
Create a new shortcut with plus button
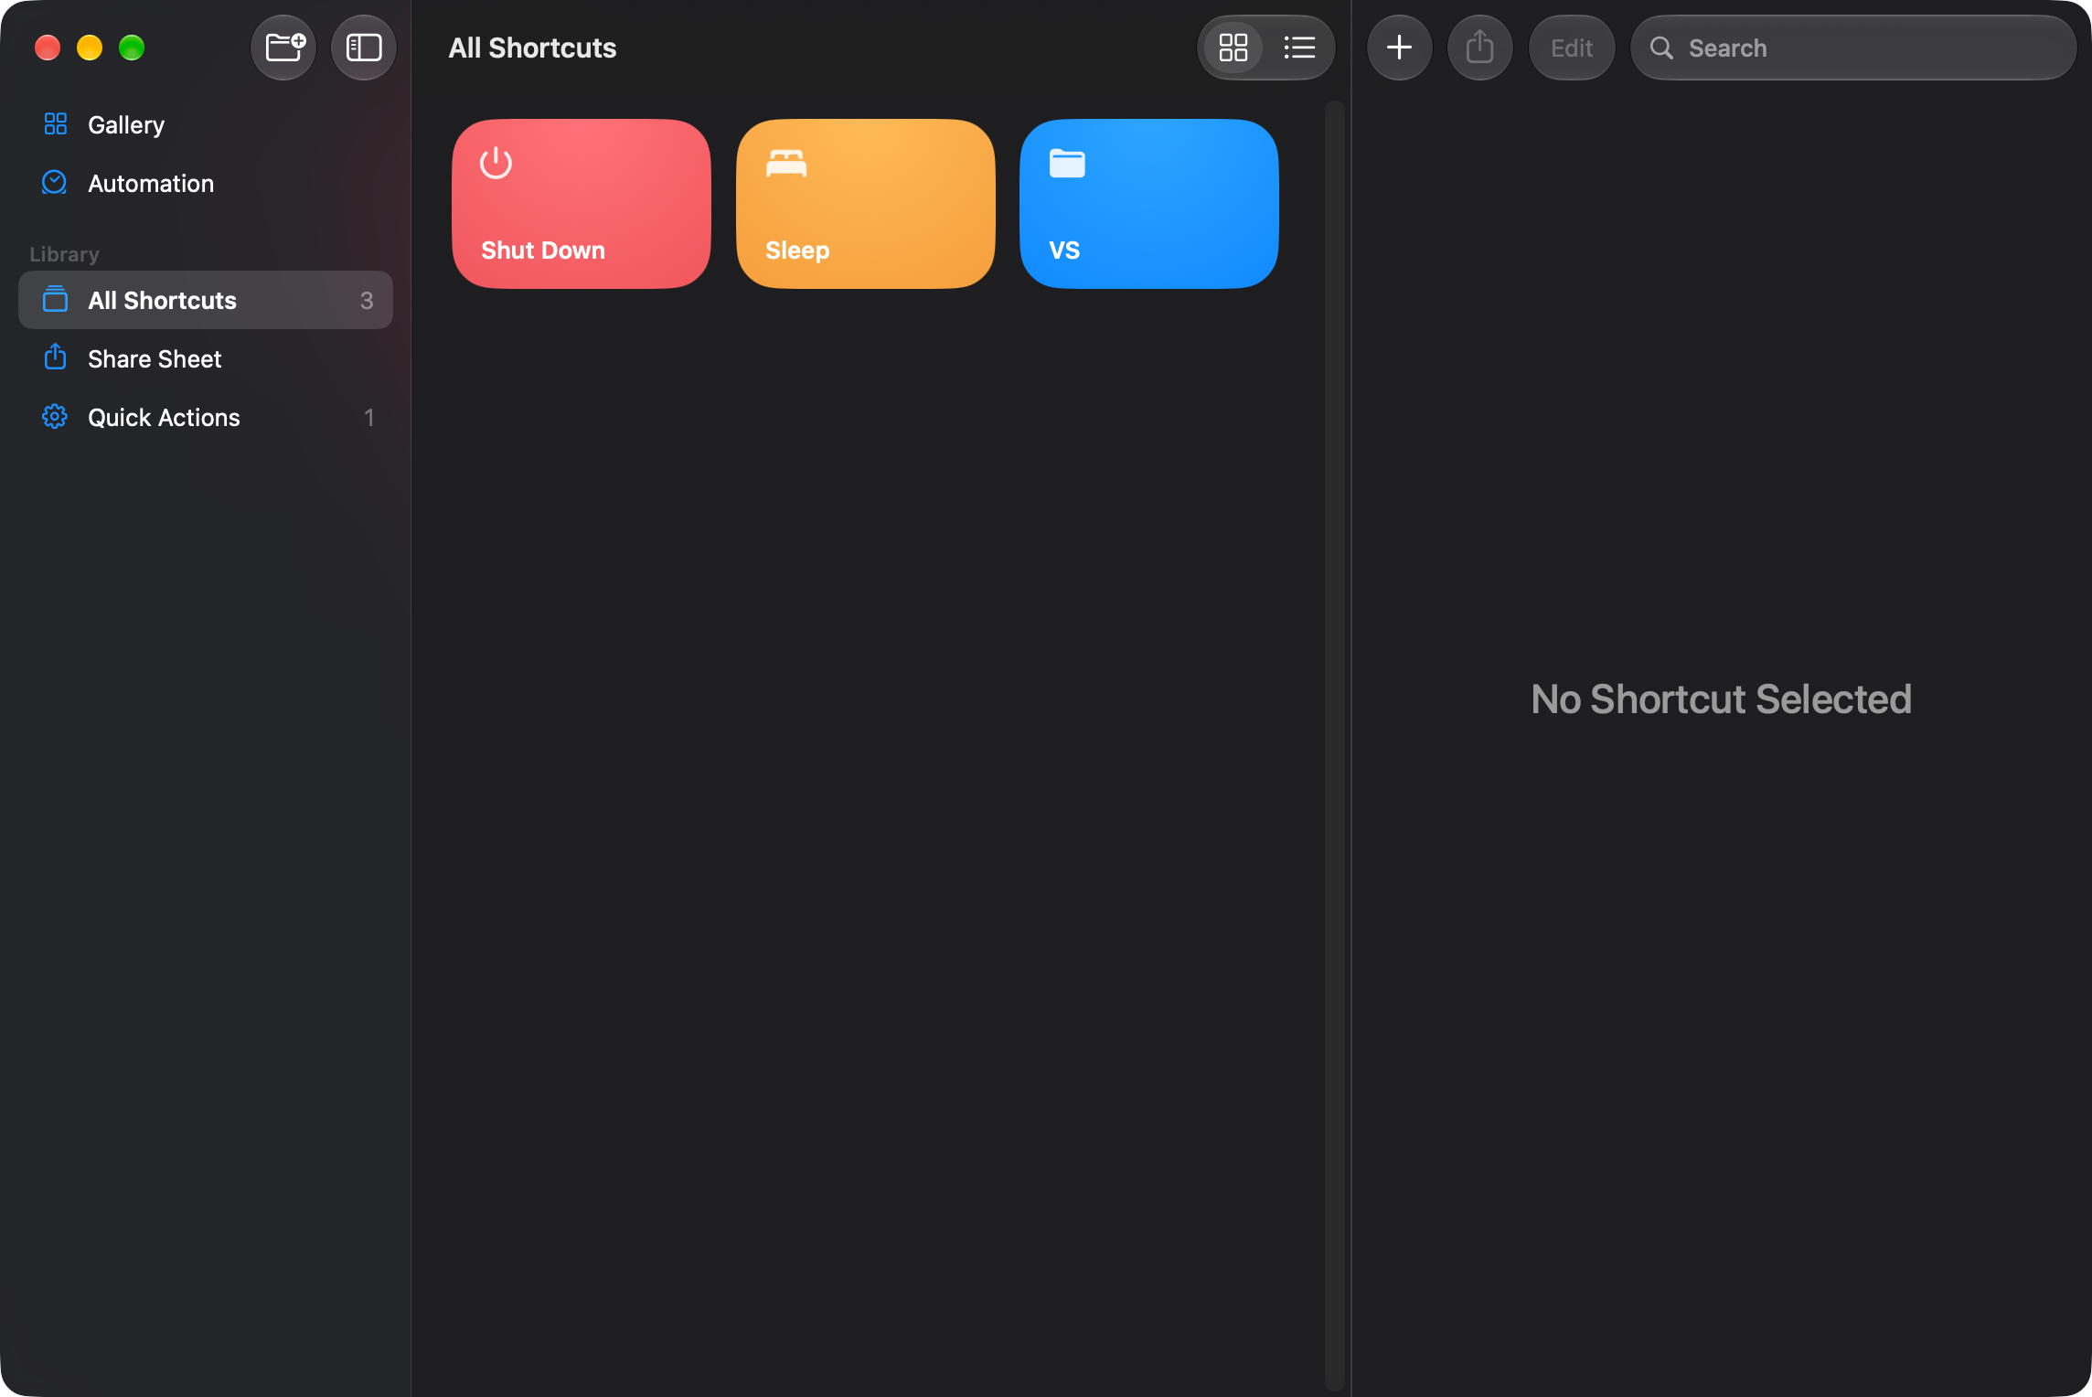click(x=1399, y=48)
